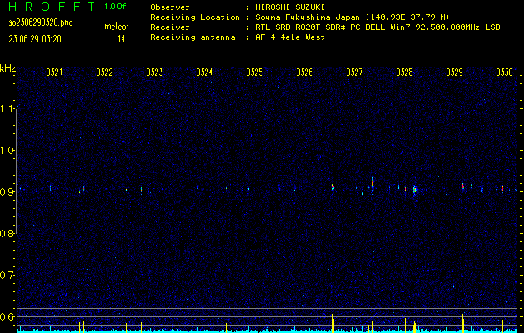Click the 0.9 frequency axis label
This screenshot has width=524, height=333.
tap(7, 192)
